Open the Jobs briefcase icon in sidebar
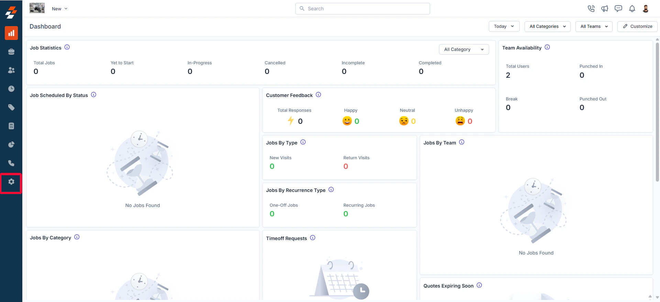The height and width of the screenshot is (302, 660). point(11,52)
